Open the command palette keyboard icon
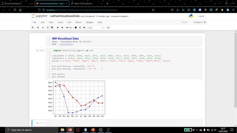 click(108, 28)
